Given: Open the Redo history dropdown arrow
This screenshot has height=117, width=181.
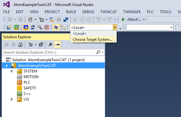Looking at the screenshot, I should click(x=115, y=19).
